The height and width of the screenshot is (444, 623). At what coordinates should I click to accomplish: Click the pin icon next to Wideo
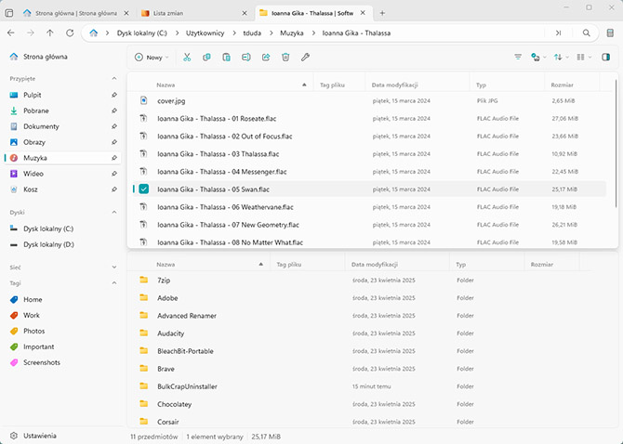coord(114,174)
